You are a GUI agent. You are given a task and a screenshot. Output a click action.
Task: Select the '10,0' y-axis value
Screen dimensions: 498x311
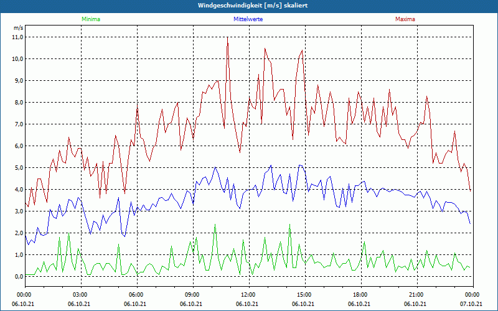19,59
